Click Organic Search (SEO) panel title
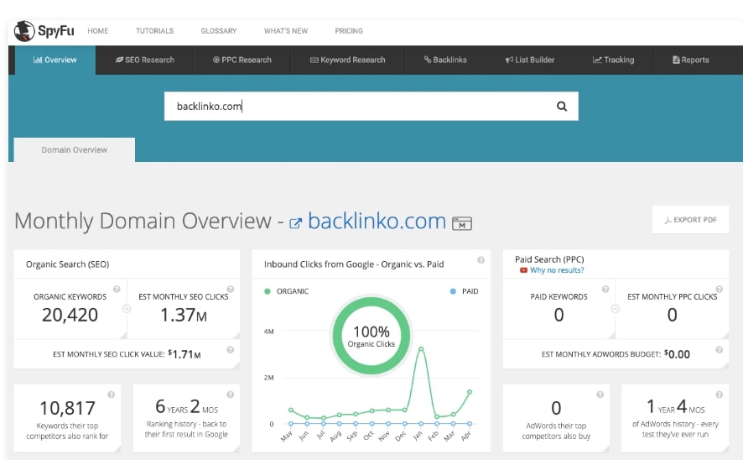This screenshot has width=743, height=460. coord(67,264)
